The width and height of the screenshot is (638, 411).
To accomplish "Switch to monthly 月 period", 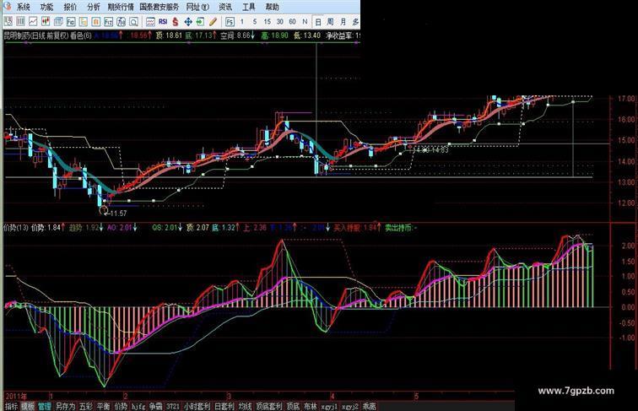I will pyautogui.click(x=343, y=22).
